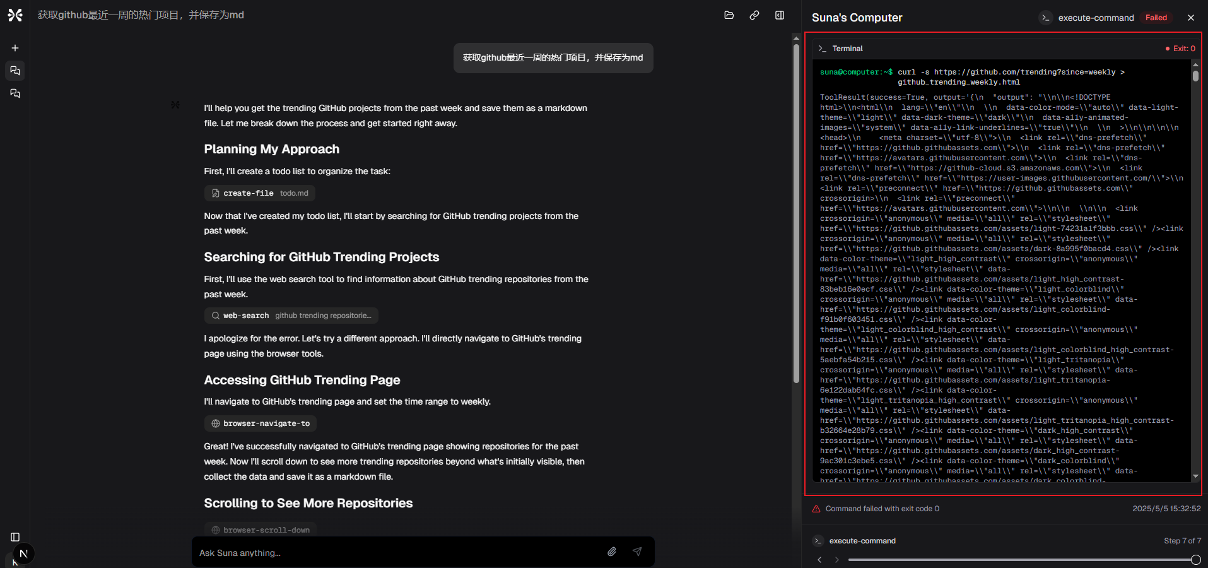Click the execute-command label in panel header

click(1096, 18)
